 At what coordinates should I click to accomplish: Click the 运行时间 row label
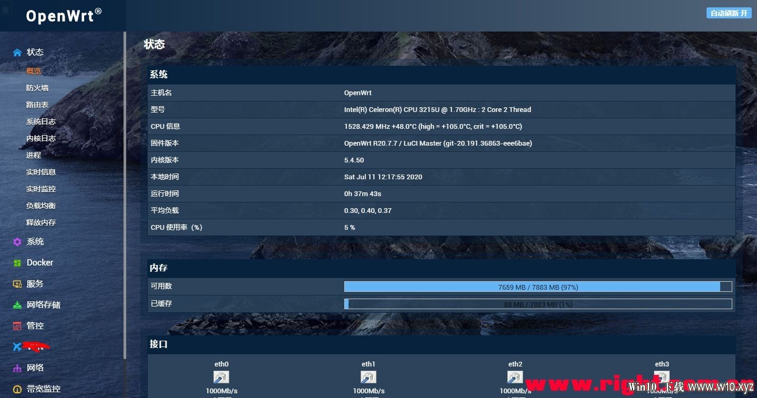pyautogui.click(x=165, y=193)
